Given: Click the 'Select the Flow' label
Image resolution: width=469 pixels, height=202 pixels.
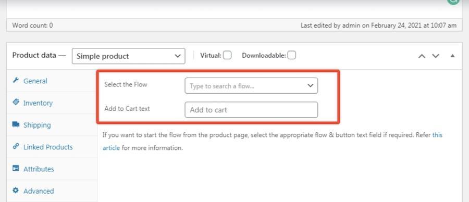Looking at the screenshot, I should tap(126, 84).
